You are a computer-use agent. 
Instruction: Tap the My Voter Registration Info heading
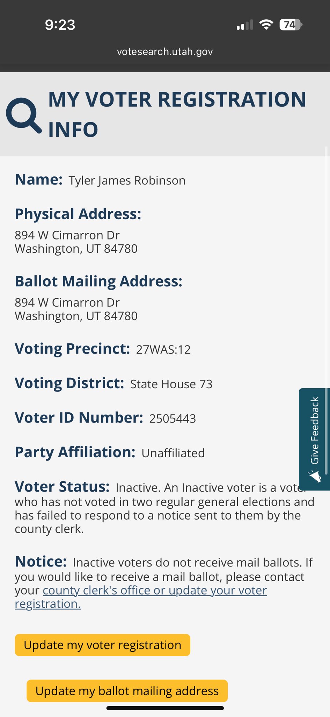[177, 114]
